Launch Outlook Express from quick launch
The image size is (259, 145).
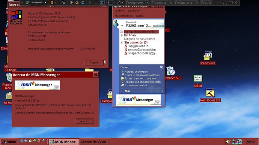coord(26,141)
